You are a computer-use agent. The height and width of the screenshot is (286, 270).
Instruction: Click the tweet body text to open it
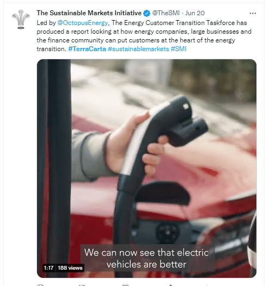(x=144, y=36)
